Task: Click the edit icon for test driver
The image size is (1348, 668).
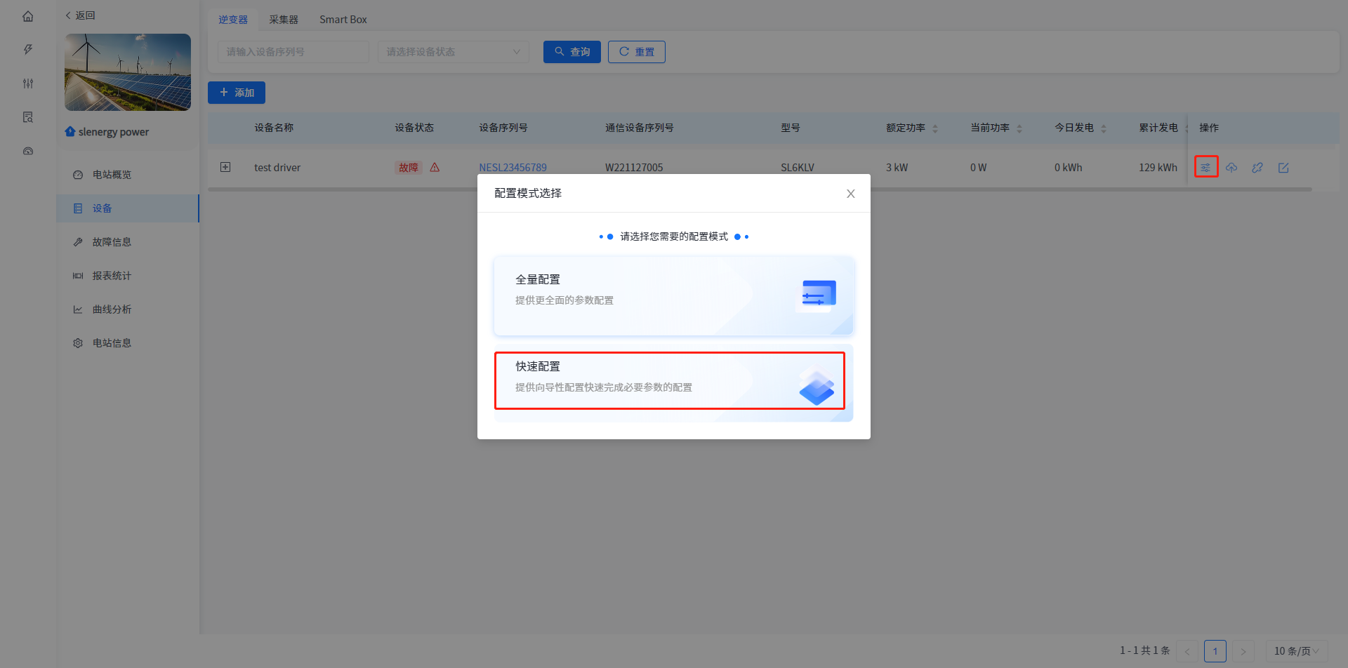Action: click(1283, 168)
